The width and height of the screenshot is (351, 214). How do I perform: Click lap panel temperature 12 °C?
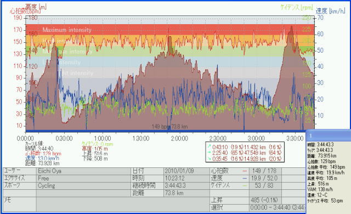point(318,195)
